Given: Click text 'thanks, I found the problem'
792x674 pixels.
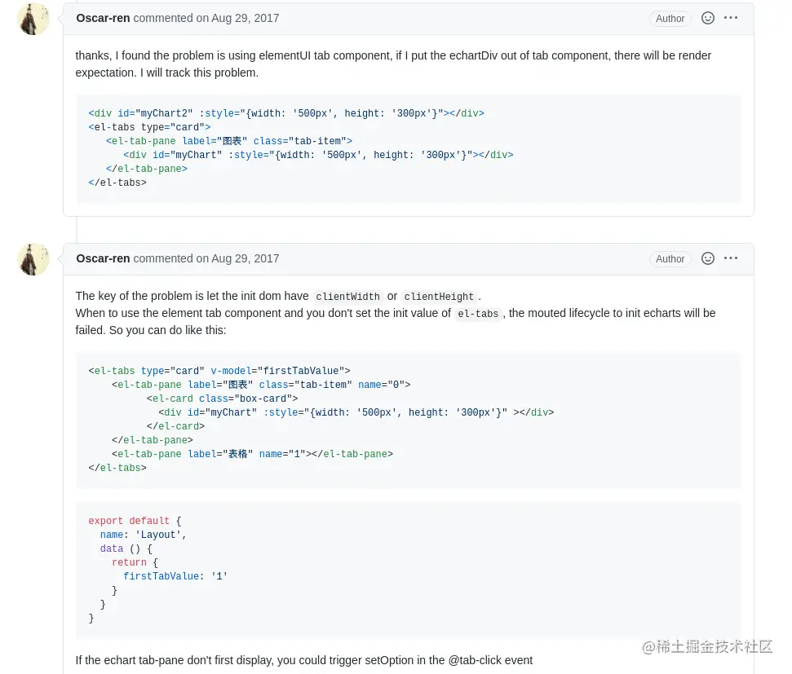Looking at the screenshot, I should click(145, 55).
